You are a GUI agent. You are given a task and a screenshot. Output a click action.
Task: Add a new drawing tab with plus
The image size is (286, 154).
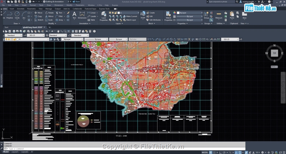(49, 27)
